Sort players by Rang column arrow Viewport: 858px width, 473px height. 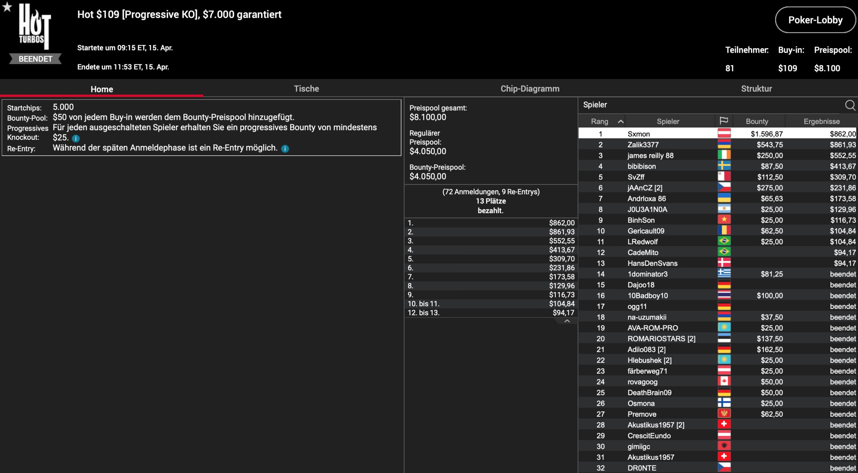pos(620,122)
